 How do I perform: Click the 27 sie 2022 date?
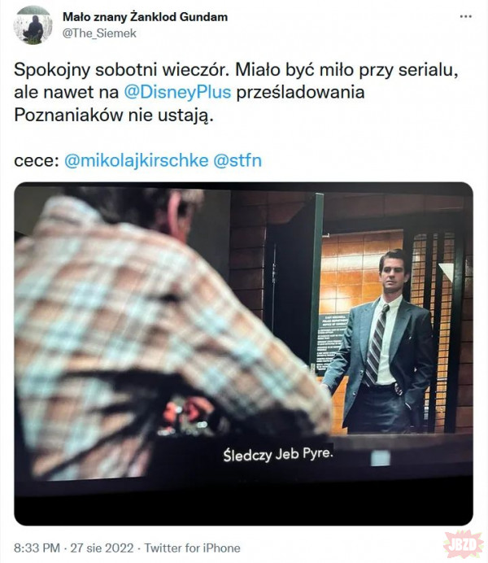point(102,548)
